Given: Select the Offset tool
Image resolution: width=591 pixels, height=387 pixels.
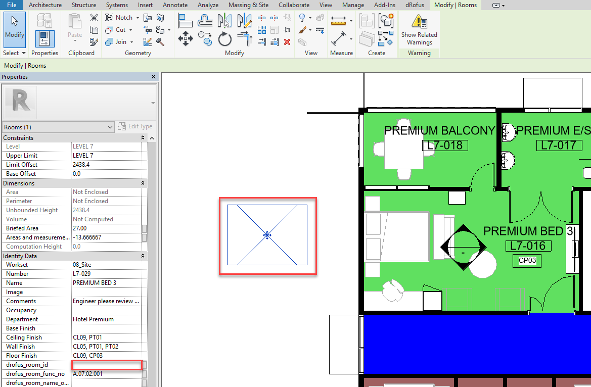Looking at the screenshot, I should pyautogui.click(x=205, y=21).
